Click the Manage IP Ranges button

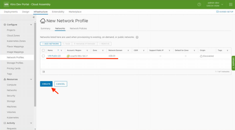(85, 44)
